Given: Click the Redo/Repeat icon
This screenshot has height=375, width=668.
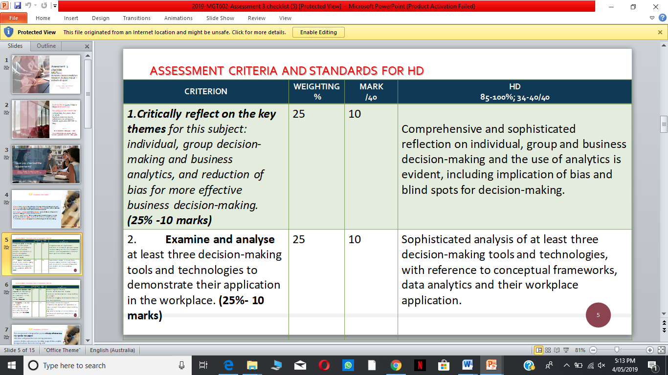Looking at the screenshot, I should (x=44, y=6).
